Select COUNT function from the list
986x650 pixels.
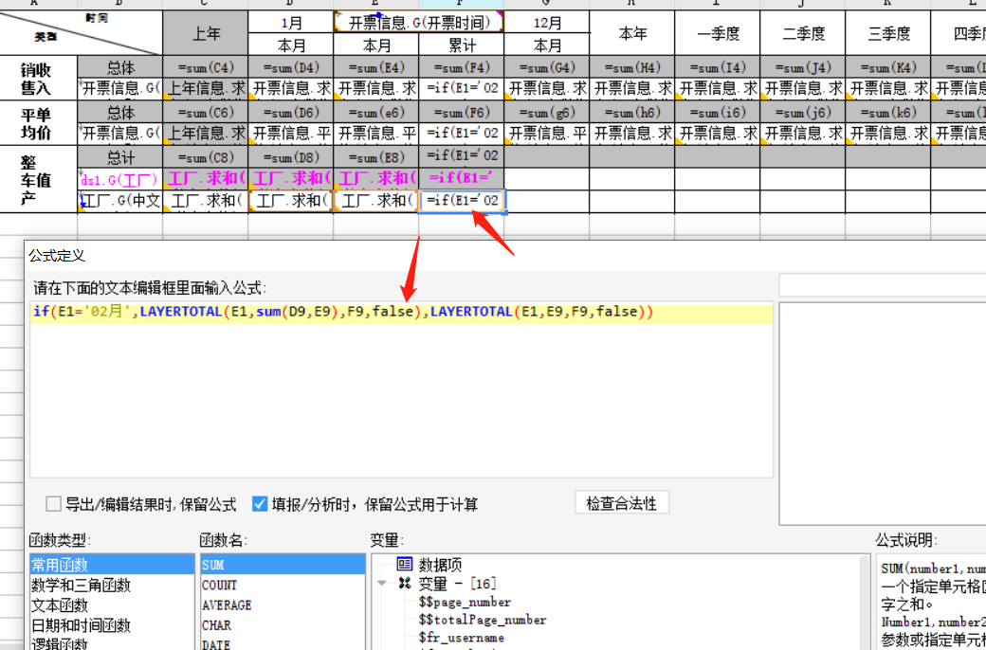coord(219,585)
